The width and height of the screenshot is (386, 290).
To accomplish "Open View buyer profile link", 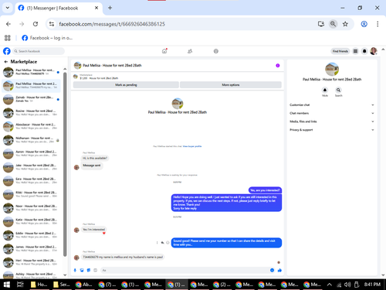I will point(192,146).
